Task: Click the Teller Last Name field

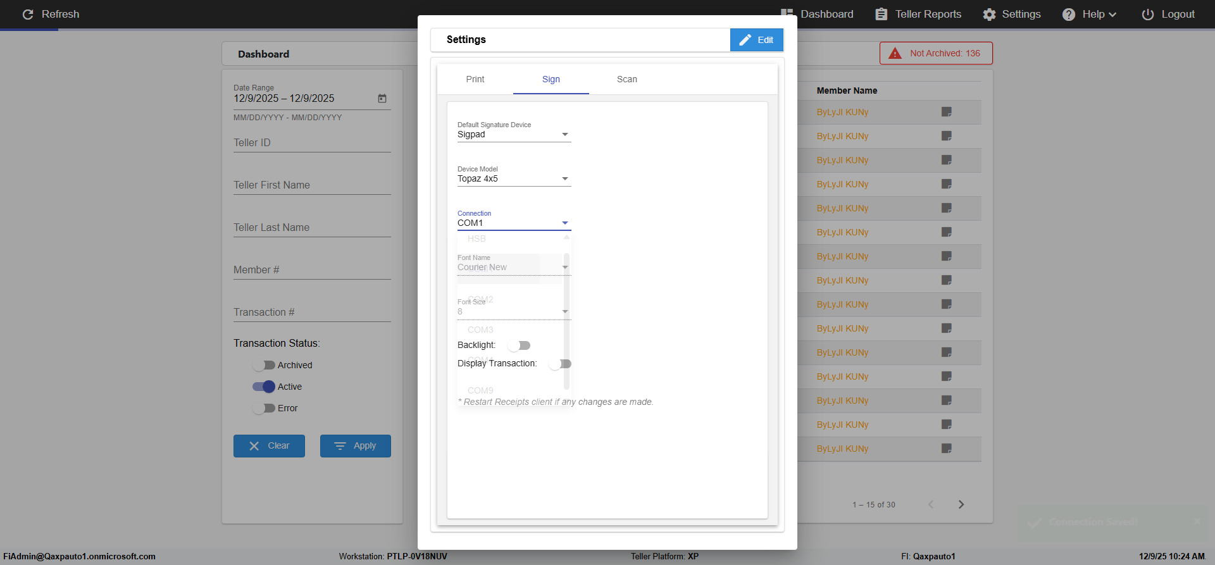Action: [x=312, y=228]
